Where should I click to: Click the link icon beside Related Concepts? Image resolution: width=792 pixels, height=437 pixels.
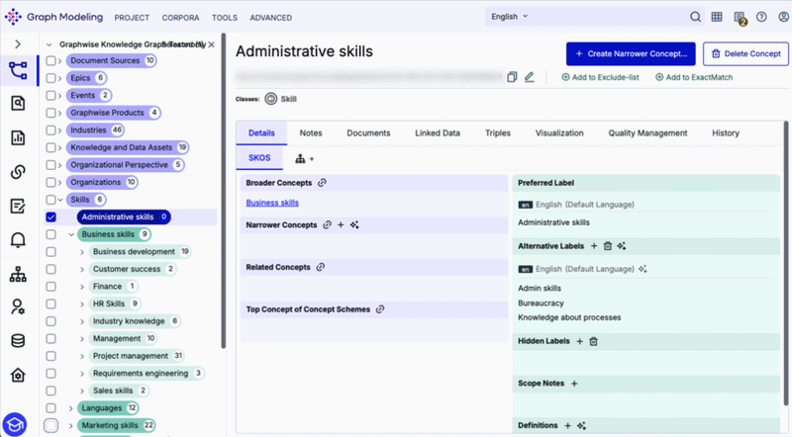320,267
